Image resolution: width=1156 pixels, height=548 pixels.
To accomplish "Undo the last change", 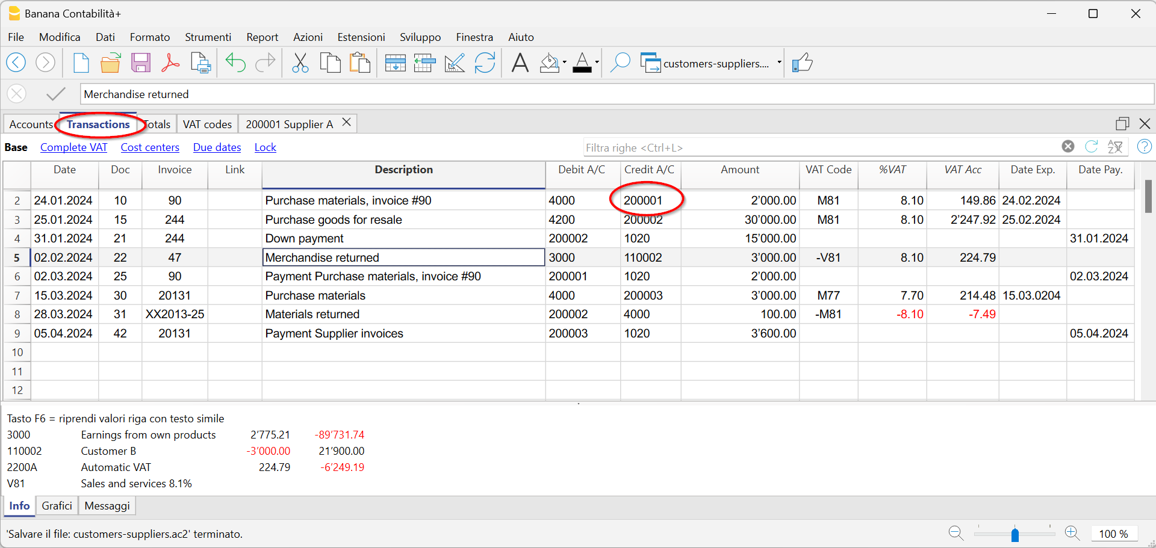I will (x=235, y=63).
